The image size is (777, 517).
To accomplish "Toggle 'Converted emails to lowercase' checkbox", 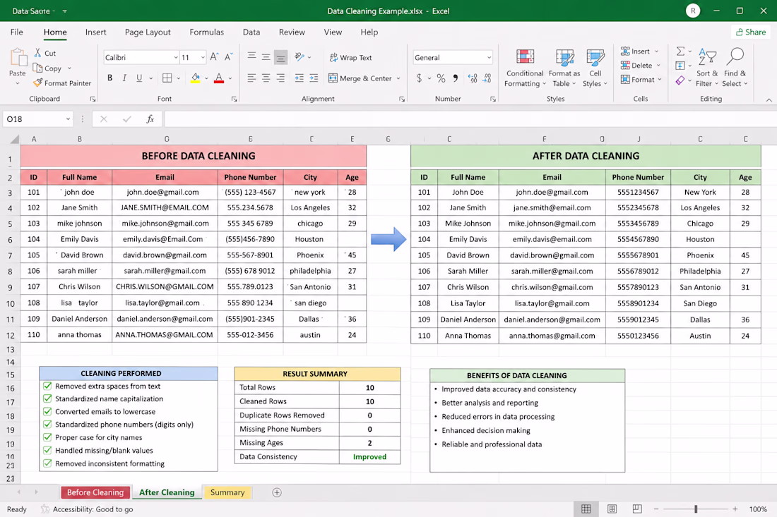I will pyautogui.click(x=47, y=411).
